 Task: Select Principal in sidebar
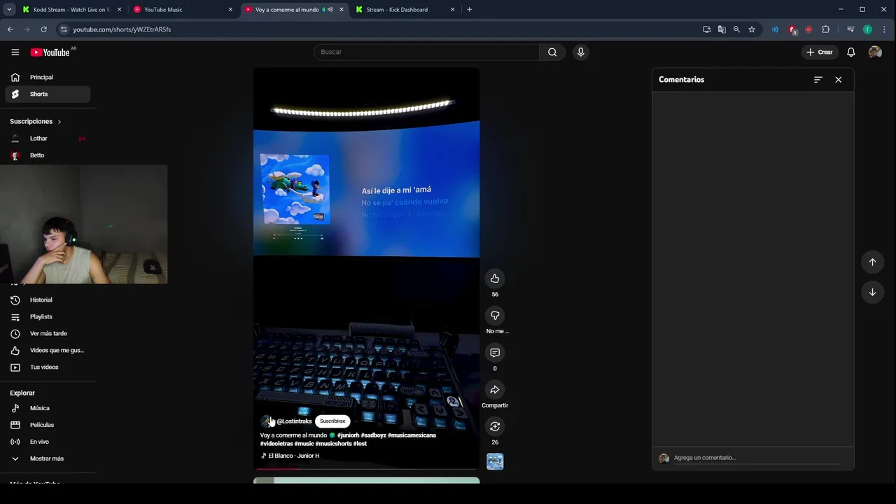point(48,77)
